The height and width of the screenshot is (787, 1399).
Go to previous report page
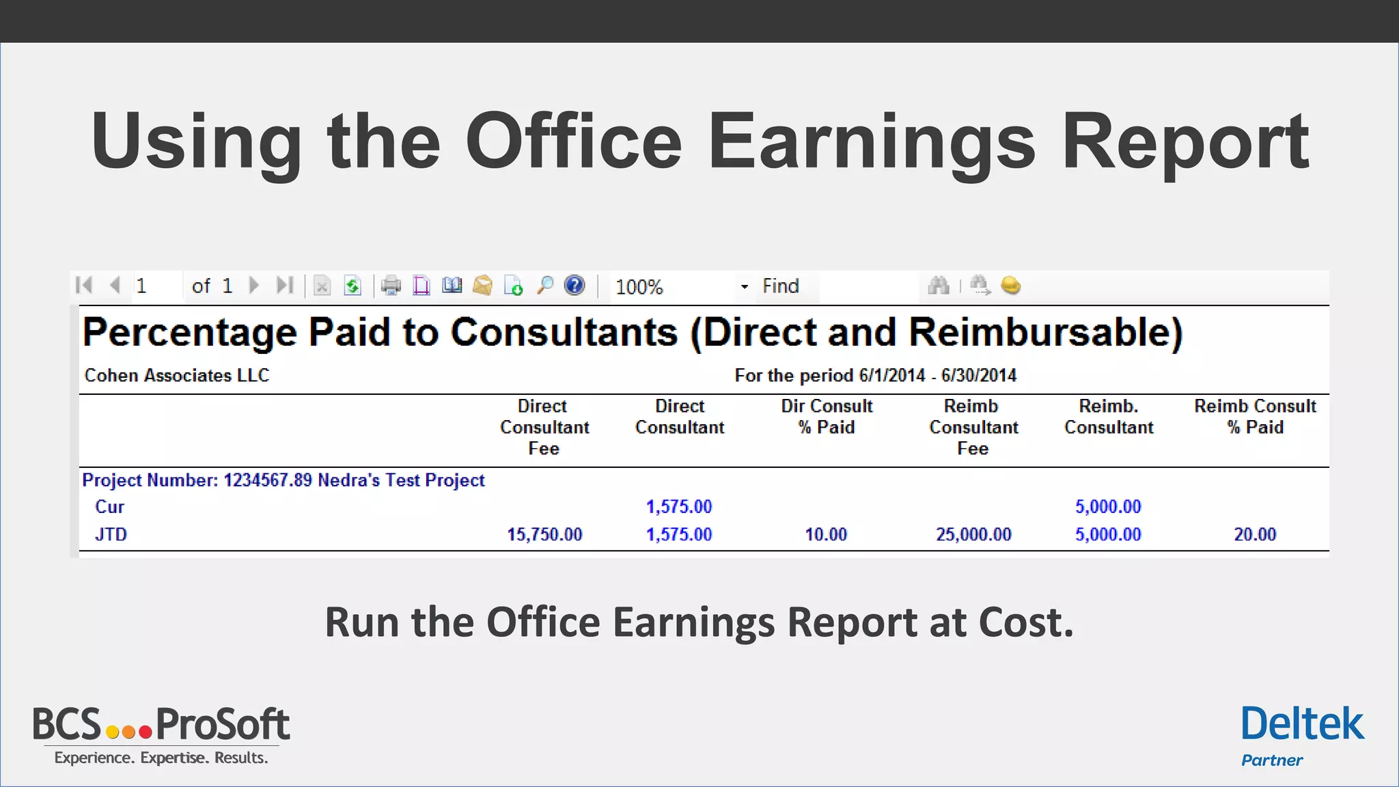click(x=115, y=285)
